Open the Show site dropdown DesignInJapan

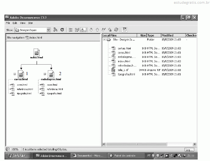tap(33, 30)
